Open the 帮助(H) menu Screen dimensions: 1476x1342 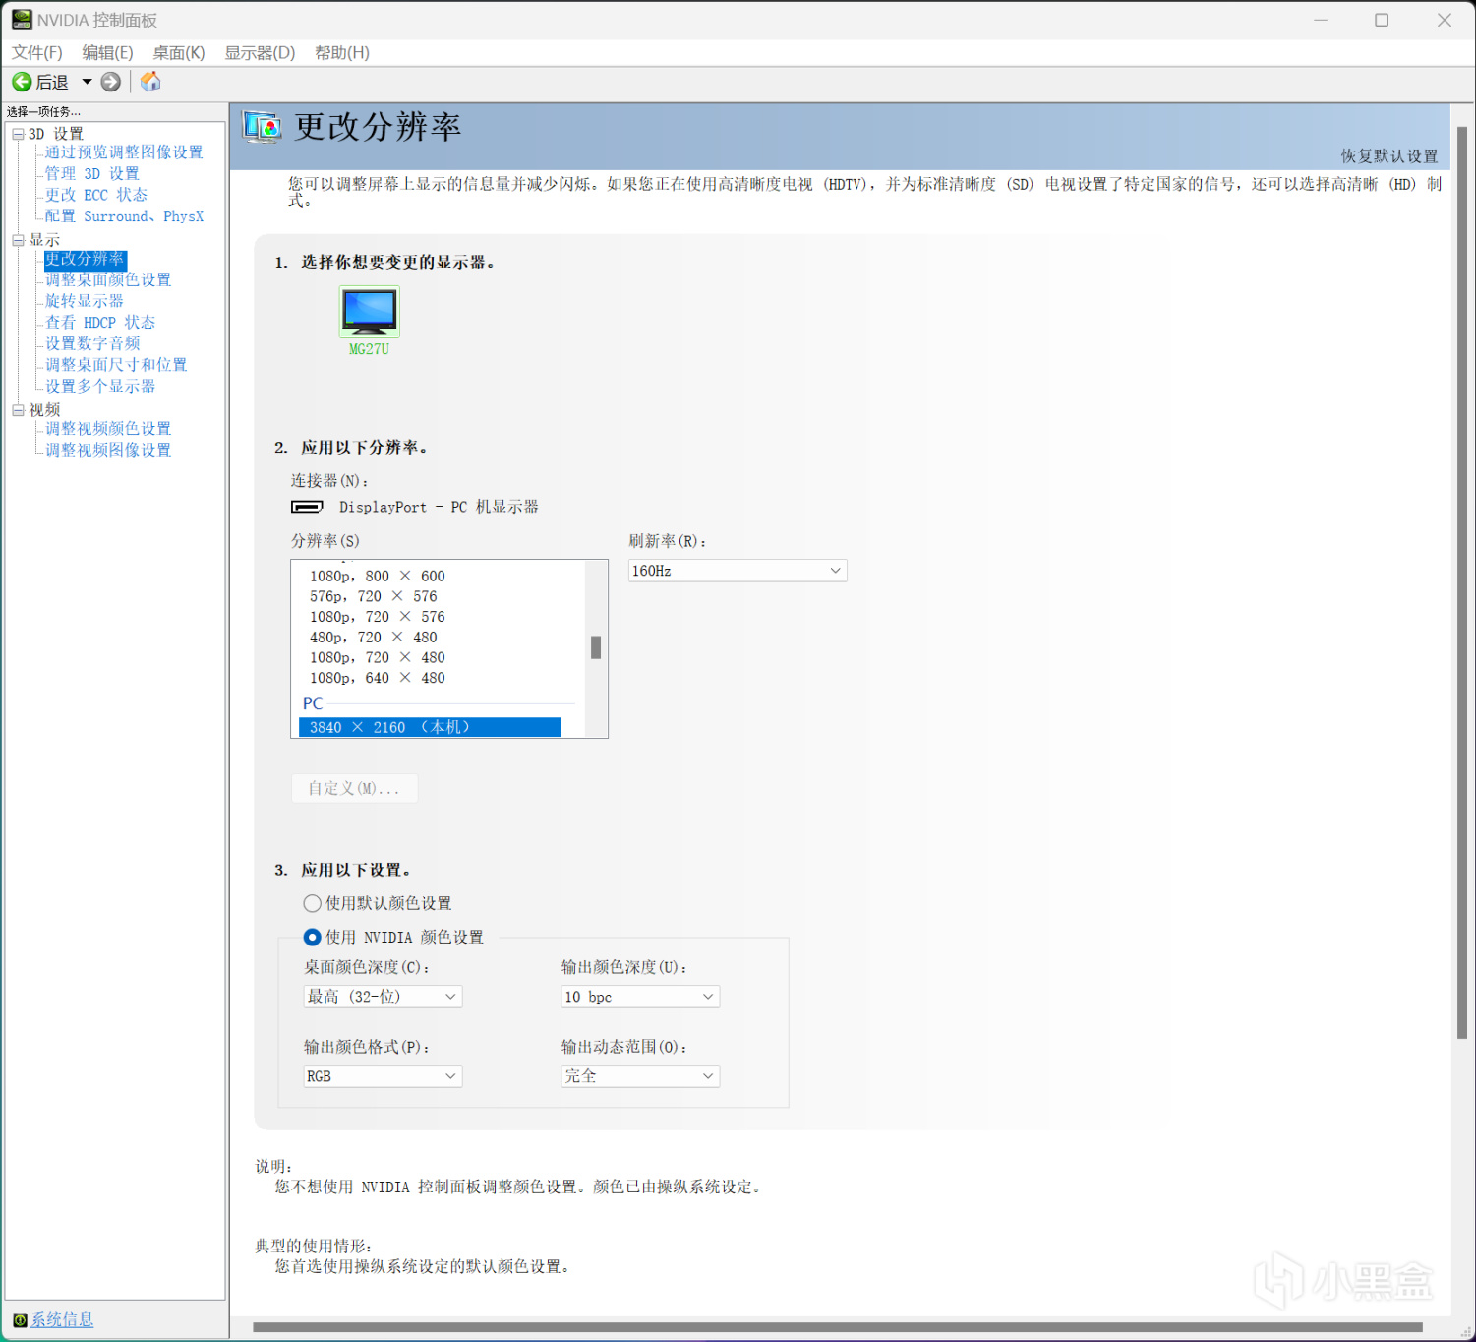tap(342, 53)
